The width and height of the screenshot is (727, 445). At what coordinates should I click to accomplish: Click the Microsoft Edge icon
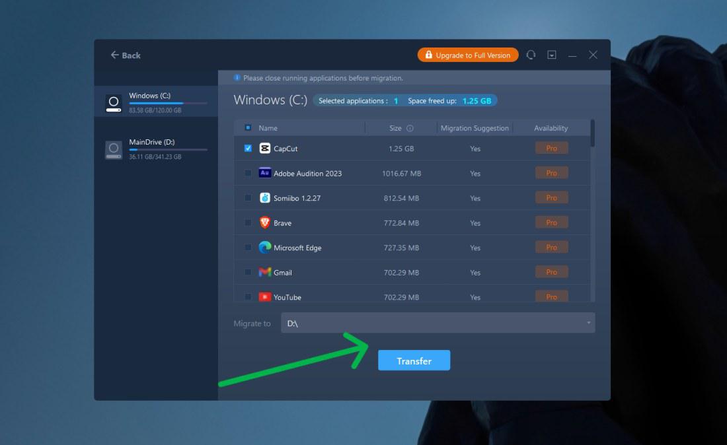coord(265,248)
